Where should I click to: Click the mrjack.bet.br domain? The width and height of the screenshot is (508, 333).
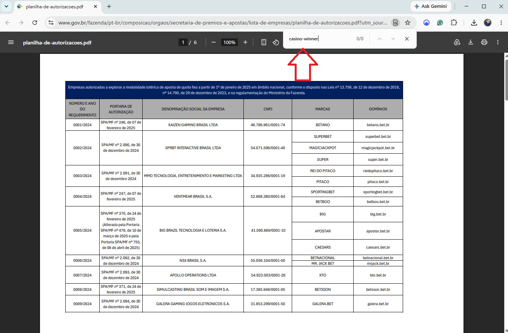(378, 263)
